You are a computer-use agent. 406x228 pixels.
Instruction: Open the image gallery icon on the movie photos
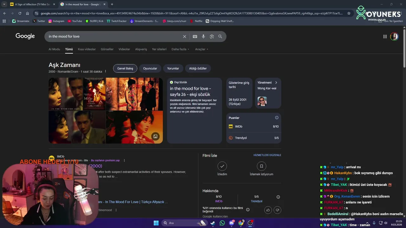click(155, 136)
